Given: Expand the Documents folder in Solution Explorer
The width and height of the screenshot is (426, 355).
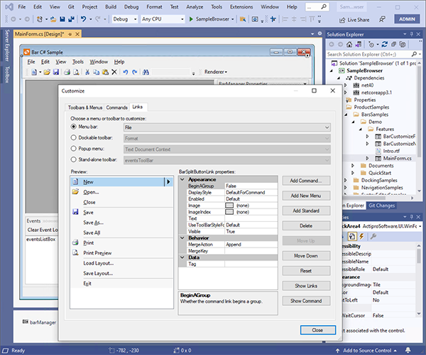Looking at the screenshot, I should [x=353, y=166].
